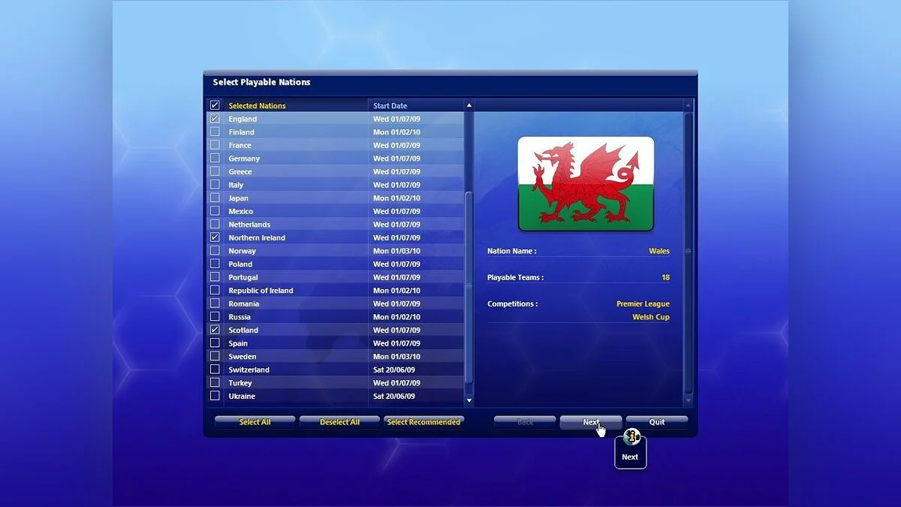Screen dimensions: 901x507
Task: Tick the Sweden checkbox
Action: click(x=215, y=356)
